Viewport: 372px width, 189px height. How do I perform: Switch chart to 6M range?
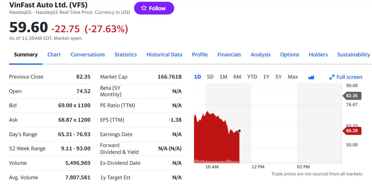[x=237, y=77]
